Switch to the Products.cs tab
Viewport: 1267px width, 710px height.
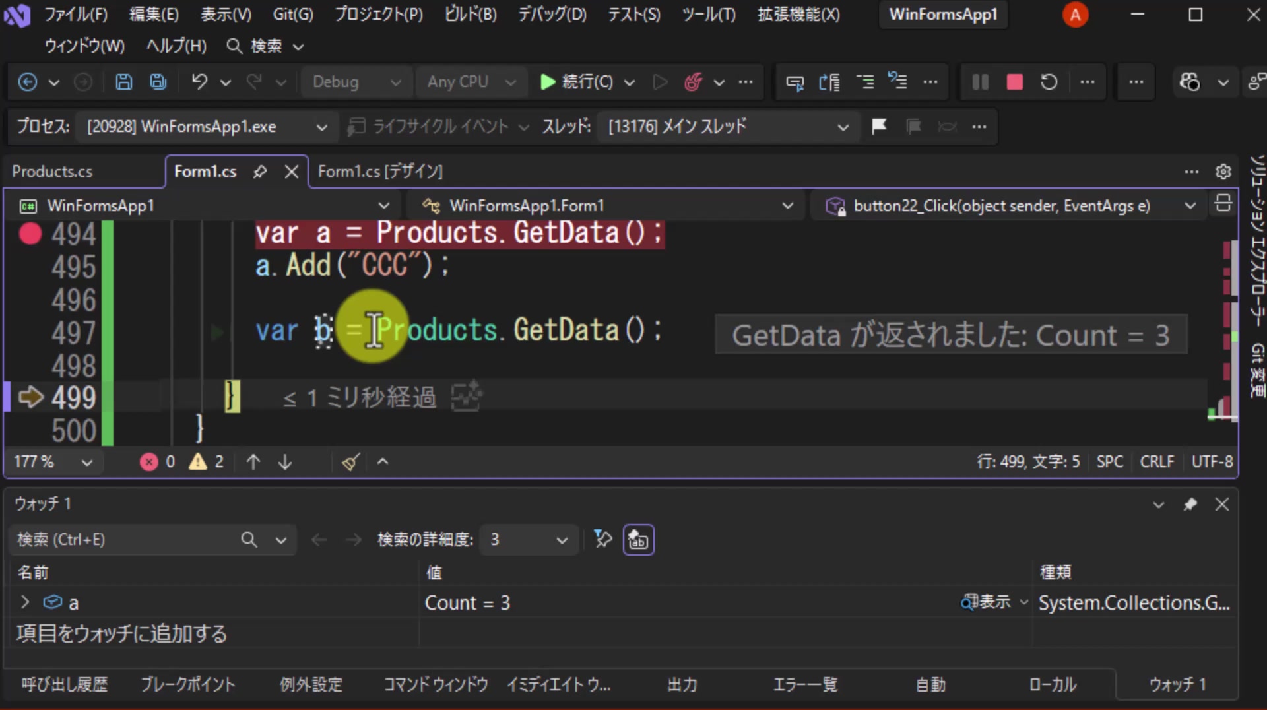click(52, 172)
